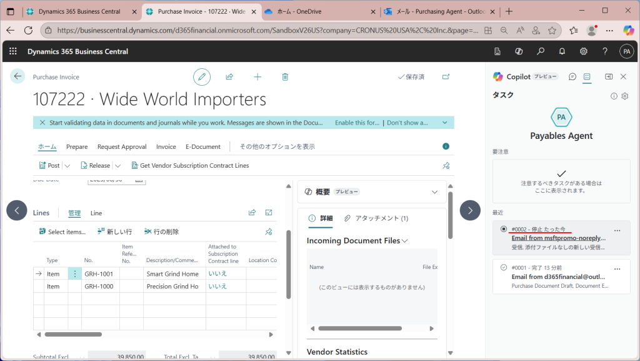Open task info icon in Copilot pane
This screenshot has width=640, height=361.
[x=614, y=96]
